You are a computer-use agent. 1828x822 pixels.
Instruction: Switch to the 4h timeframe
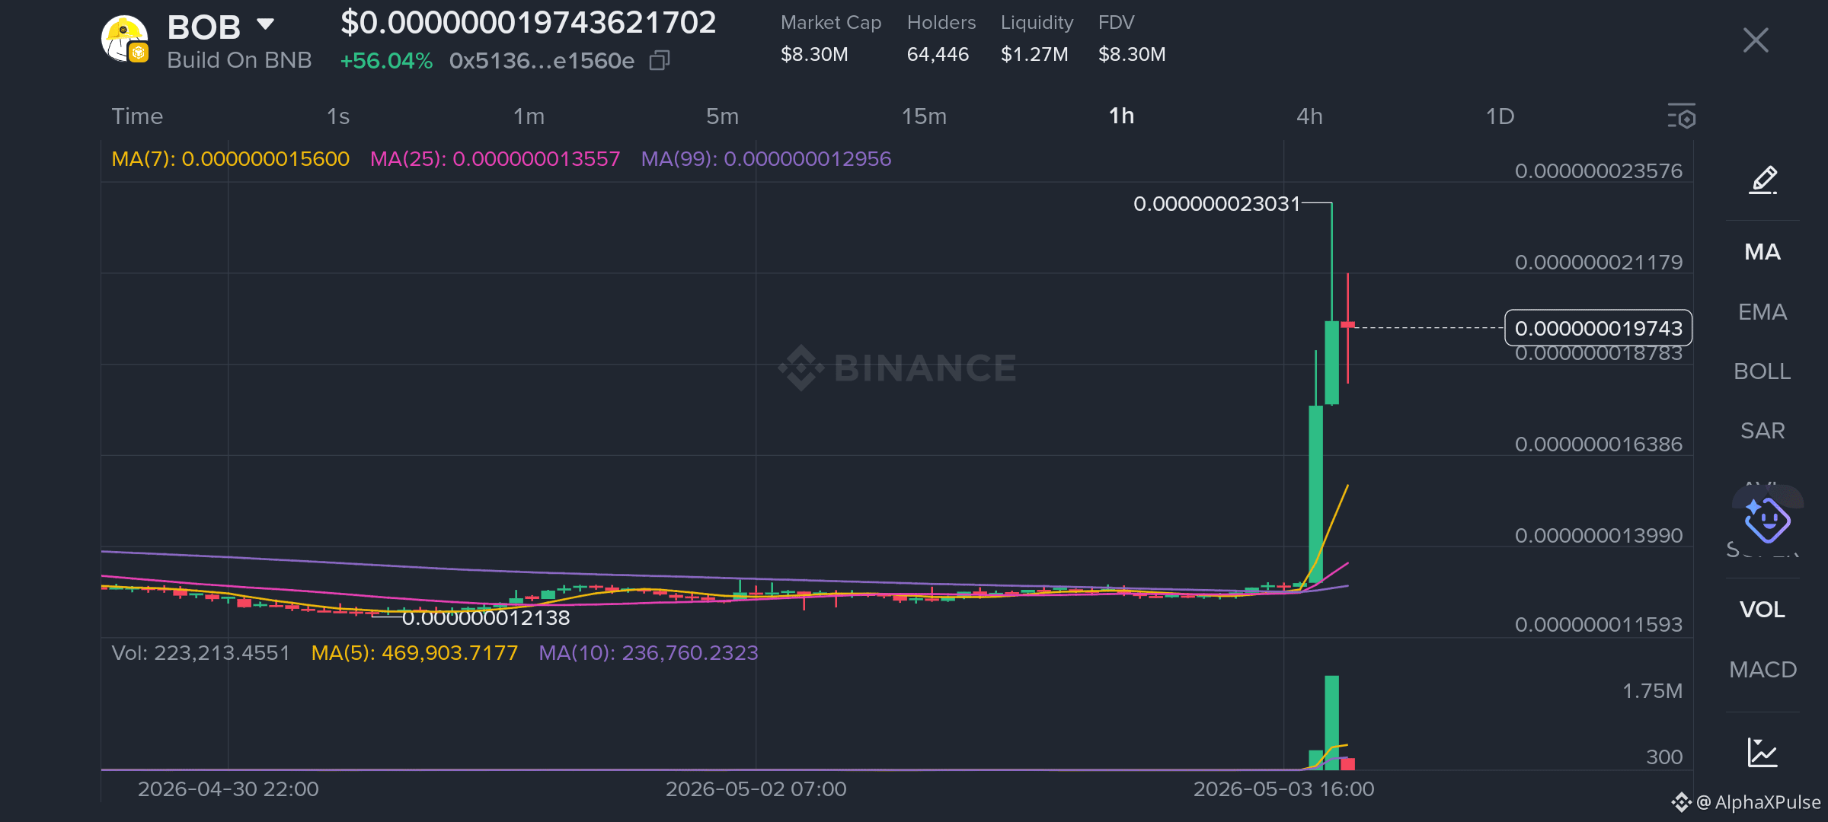click(x=1309, y=116)
